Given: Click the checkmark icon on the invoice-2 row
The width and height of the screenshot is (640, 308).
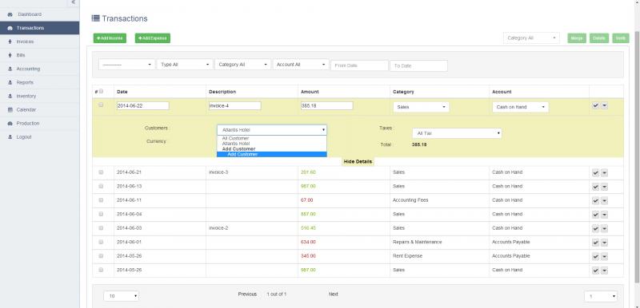Looking at the screenshot, I should [595, 229].
